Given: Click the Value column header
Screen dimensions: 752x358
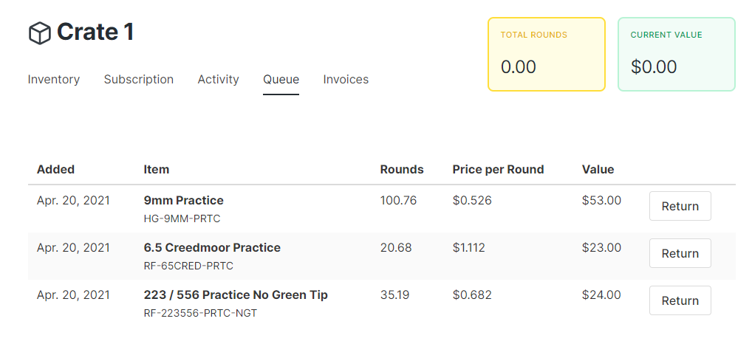Looking at the screenshot, I should 598,169.
